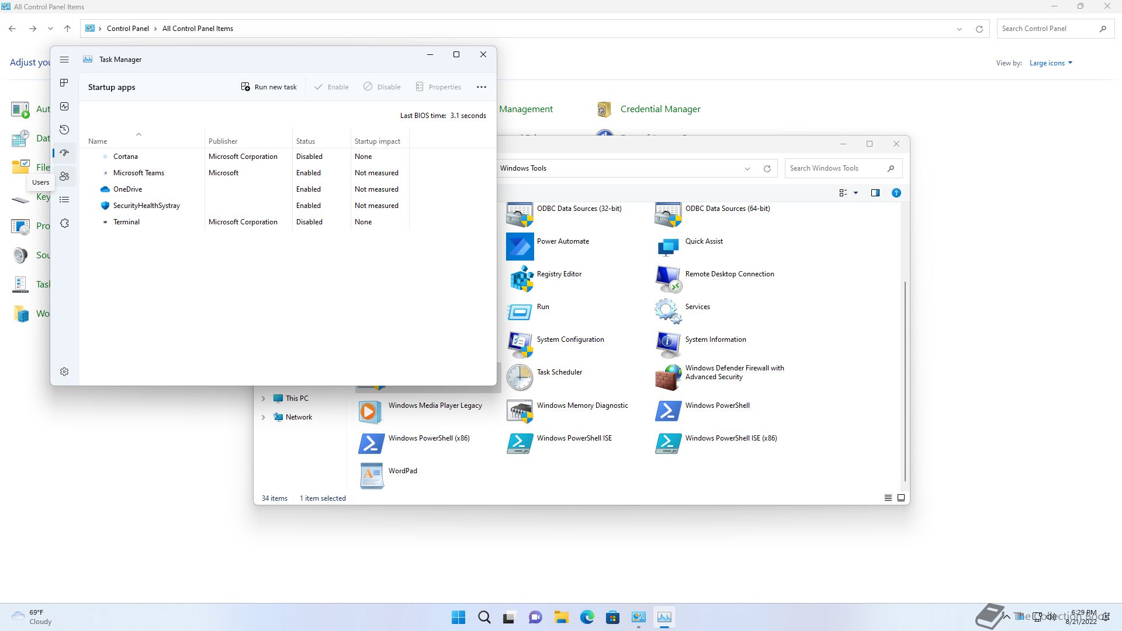Viewport: 1122px width, 631px height.
Task: Switch to large icons view button in status bar
Action: pyautogui.click(x=901, y=498)
